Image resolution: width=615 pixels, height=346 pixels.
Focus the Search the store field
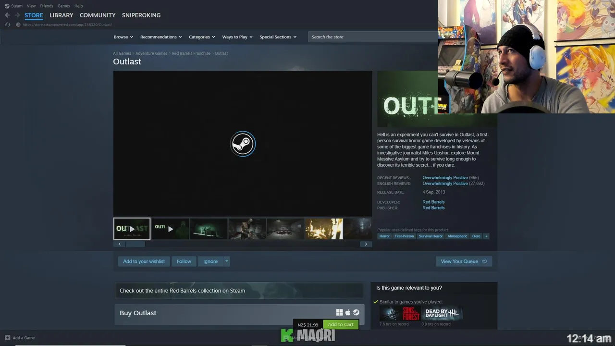(x=373, y=37)
